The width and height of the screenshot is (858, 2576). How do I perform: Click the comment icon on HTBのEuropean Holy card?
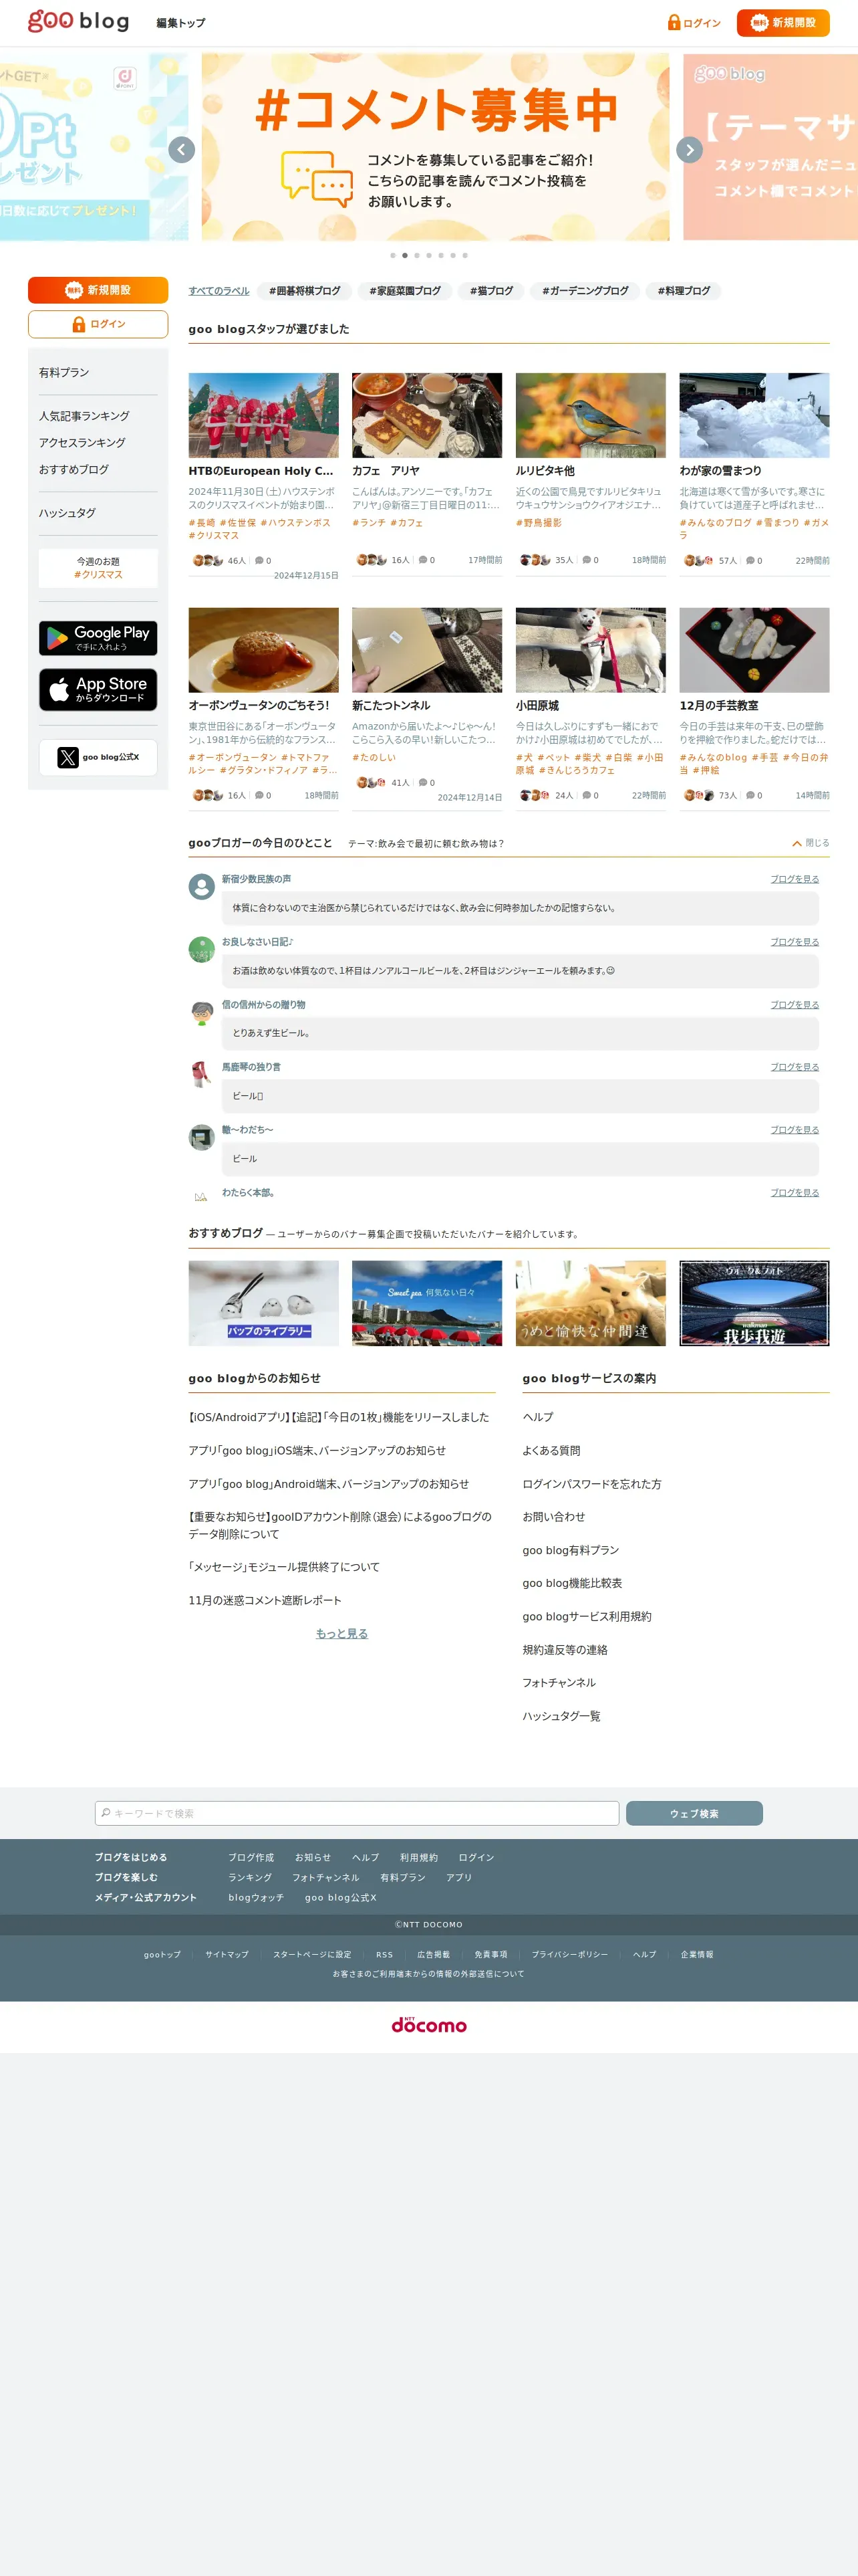click(259, 560)
